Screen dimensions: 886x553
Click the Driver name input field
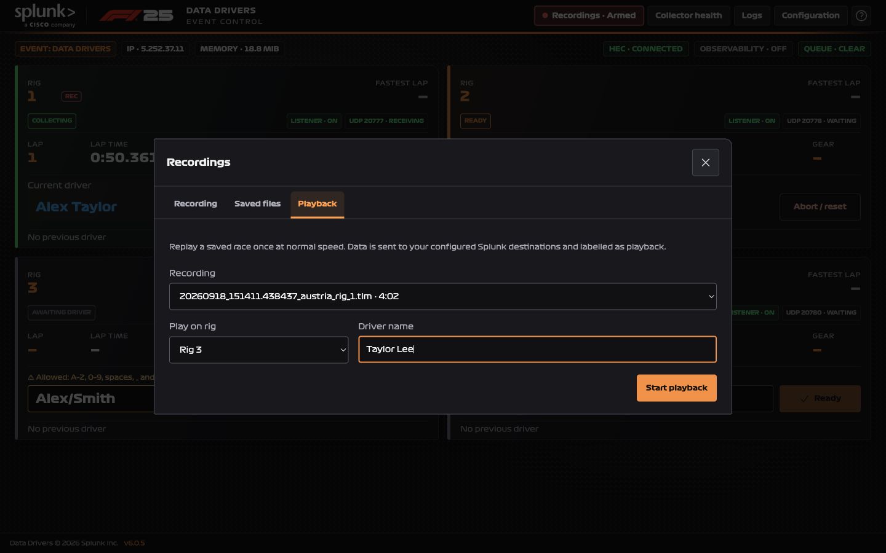click(x=537, y=349)
